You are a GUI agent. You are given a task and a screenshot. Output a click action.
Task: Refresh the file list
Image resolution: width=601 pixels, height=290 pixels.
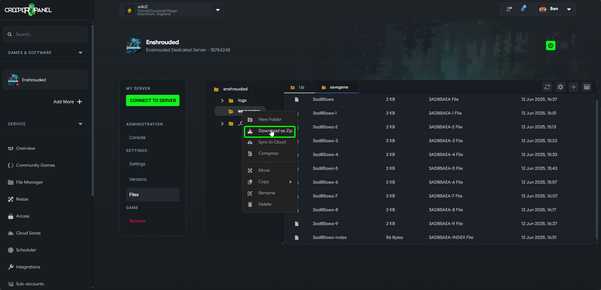pyautogui.click(x=547, y=87)
